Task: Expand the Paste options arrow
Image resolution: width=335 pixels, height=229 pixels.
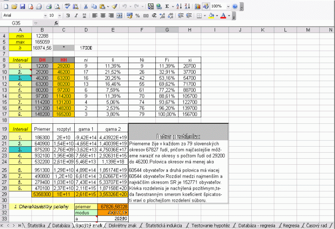Action: pyautogui.click(x=108, y=6)
